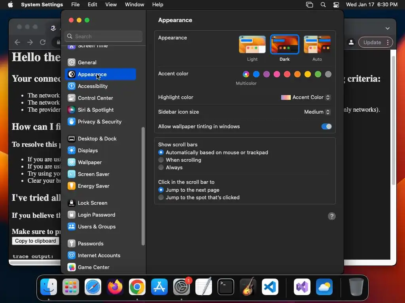
Task: Open App Store from the Dock
Action: pos(159,287)
